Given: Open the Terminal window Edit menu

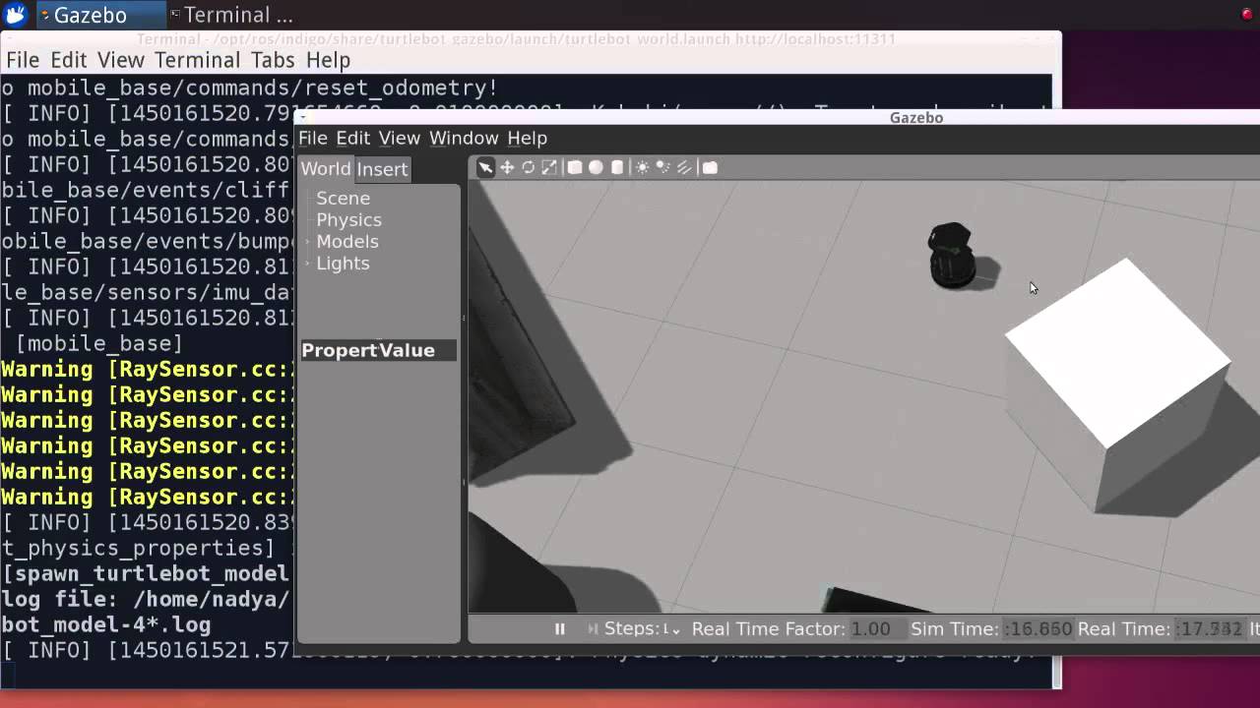Looking at the screenshot, I should pos(68,60).
